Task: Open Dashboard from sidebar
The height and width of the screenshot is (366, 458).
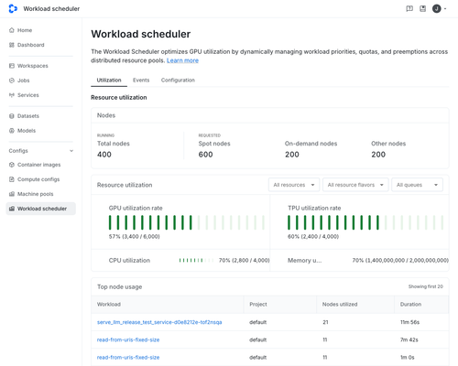Action: [30, 45]
